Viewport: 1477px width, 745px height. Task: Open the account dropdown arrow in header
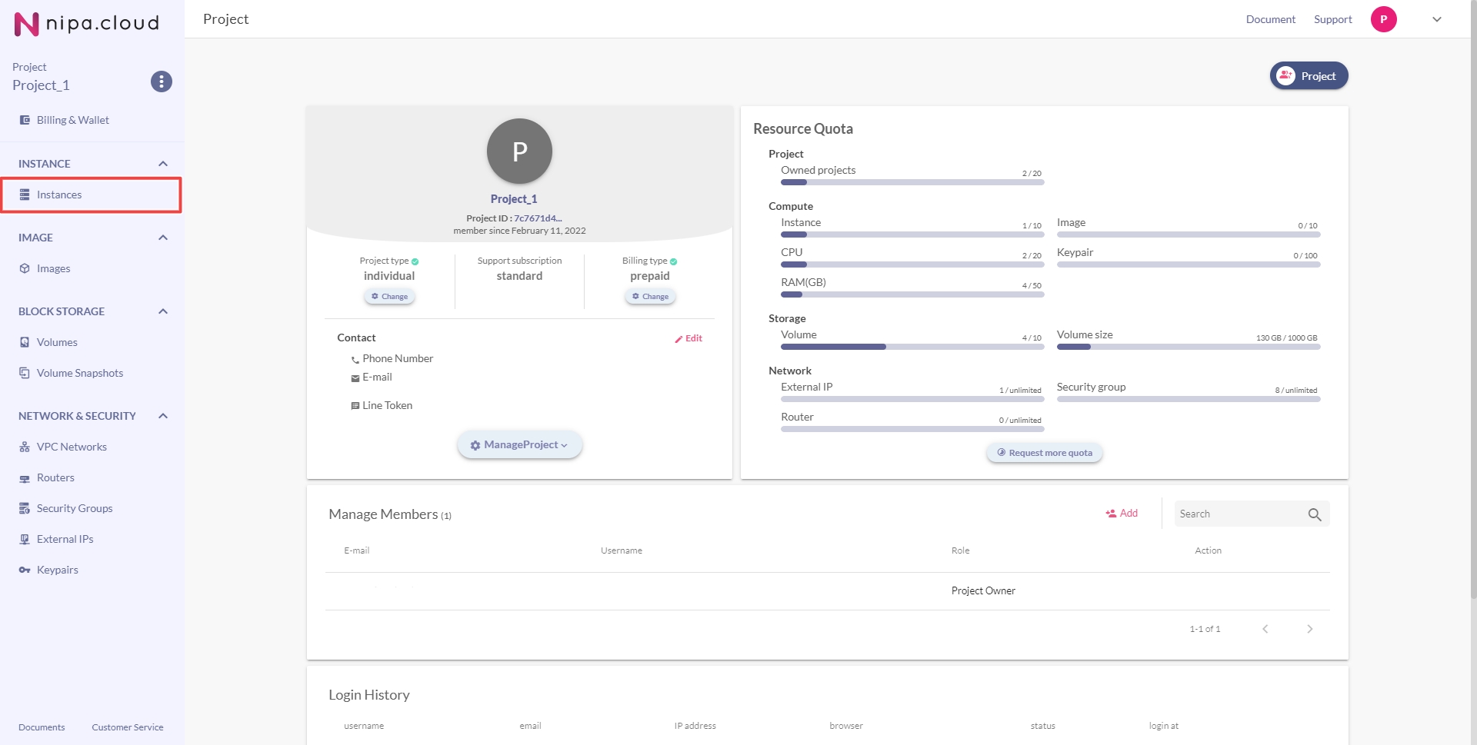[1436, 19]
